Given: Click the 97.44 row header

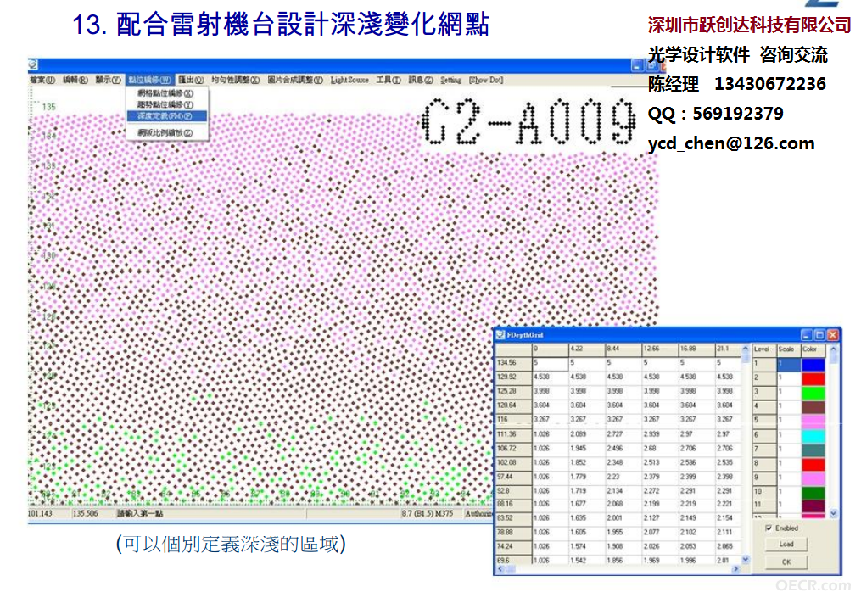Looking at the screenshot, I should 514,478.
